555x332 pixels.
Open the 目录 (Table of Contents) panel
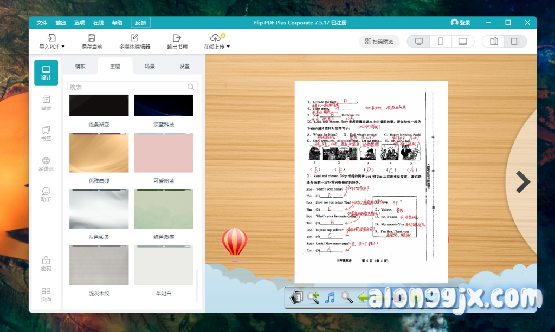pos(46,103)
